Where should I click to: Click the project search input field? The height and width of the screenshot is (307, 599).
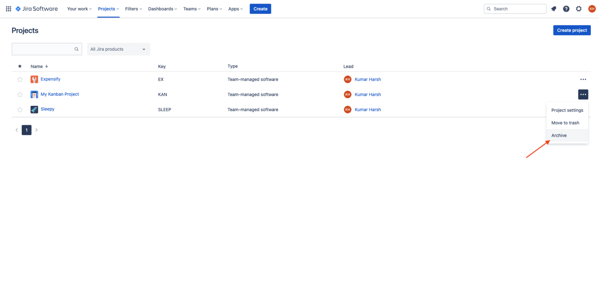(43, 49)
